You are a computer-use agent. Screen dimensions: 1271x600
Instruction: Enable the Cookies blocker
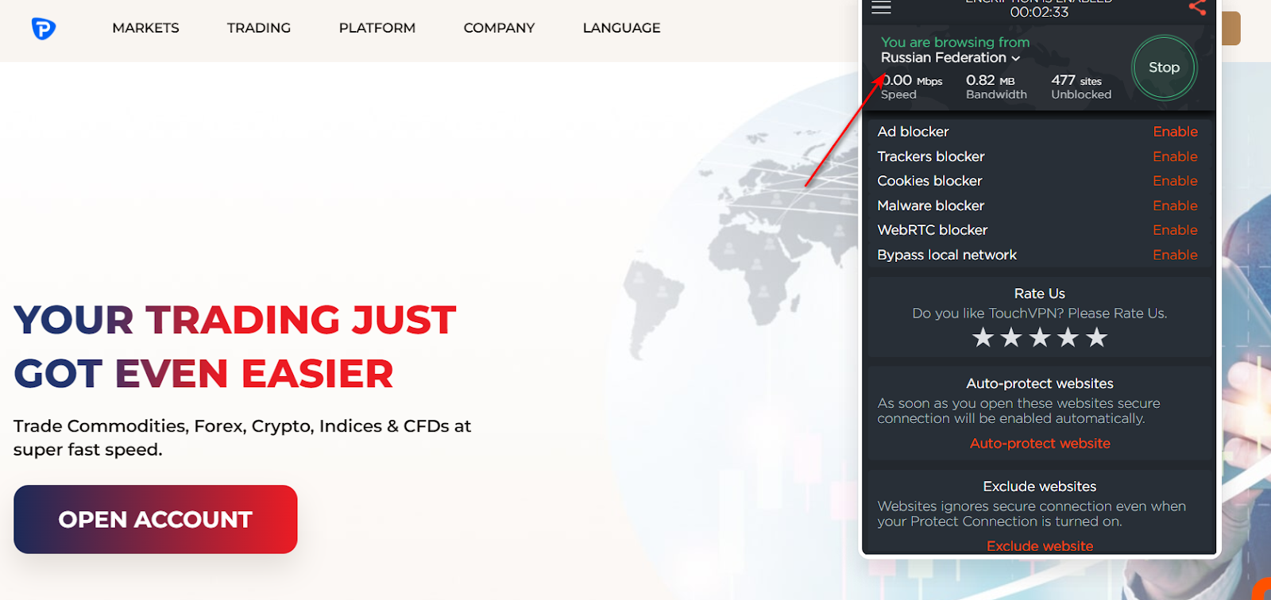point(1175,181)
